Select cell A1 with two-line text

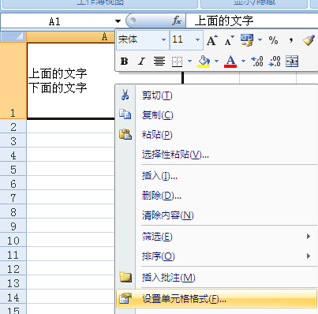[71, 80]
